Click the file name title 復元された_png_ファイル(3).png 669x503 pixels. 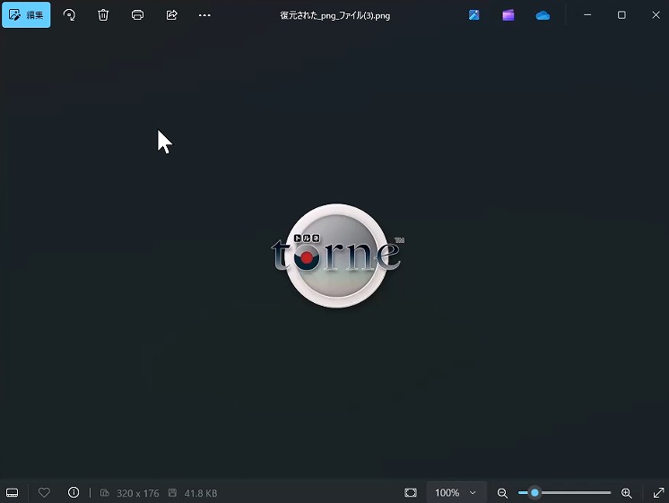(x=334, y=16)
